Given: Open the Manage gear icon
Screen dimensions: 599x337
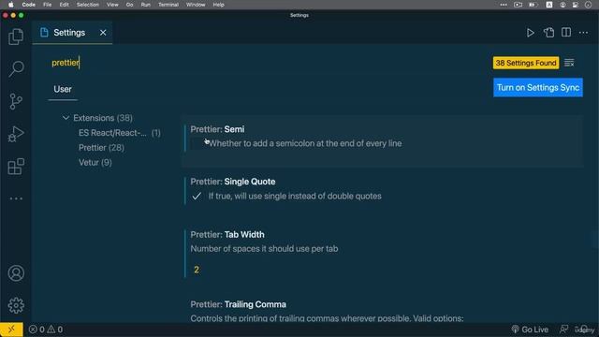Looking at the screenshot, I should pyautogui.click(x=16, y=305).
